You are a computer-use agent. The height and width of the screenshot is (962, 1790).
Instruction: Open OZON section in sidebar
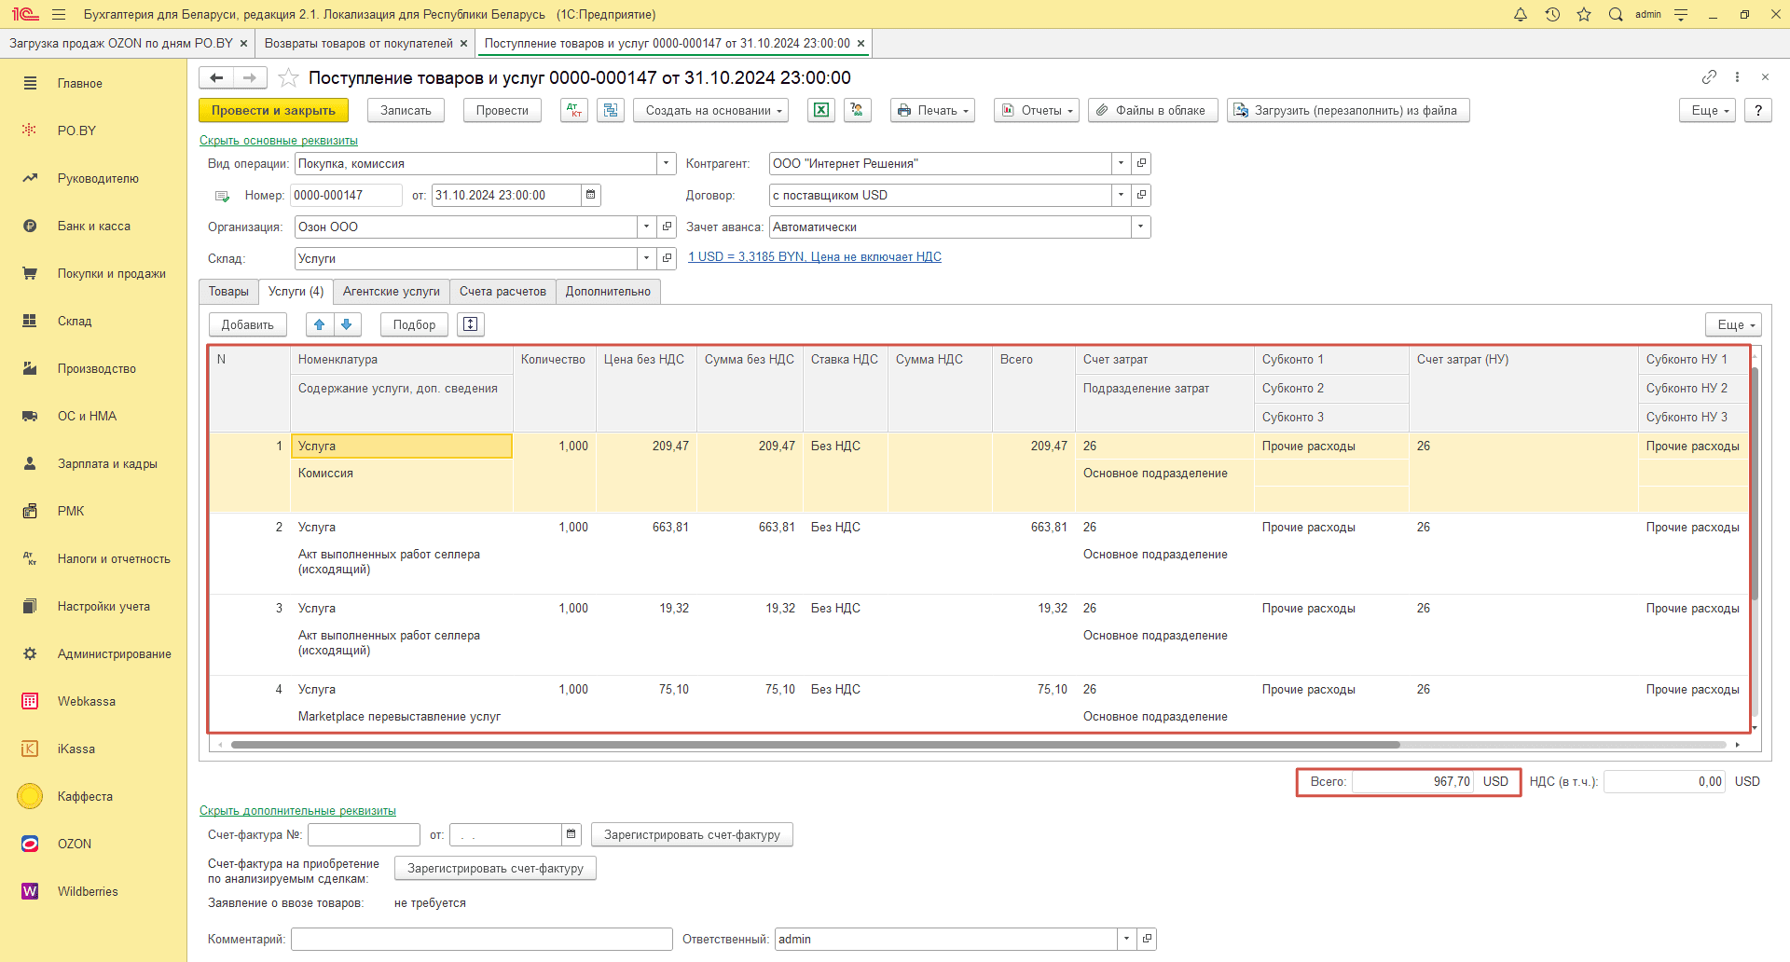pyautogui.click(x=75, y=844)
